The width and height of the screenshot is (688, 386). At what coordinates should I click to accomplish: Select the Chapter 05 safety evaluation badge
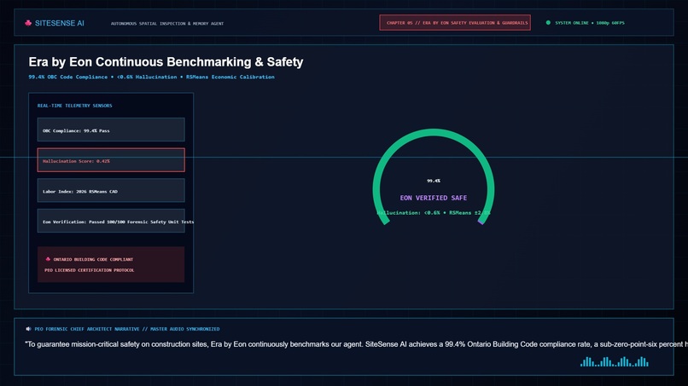click(455, 23)
